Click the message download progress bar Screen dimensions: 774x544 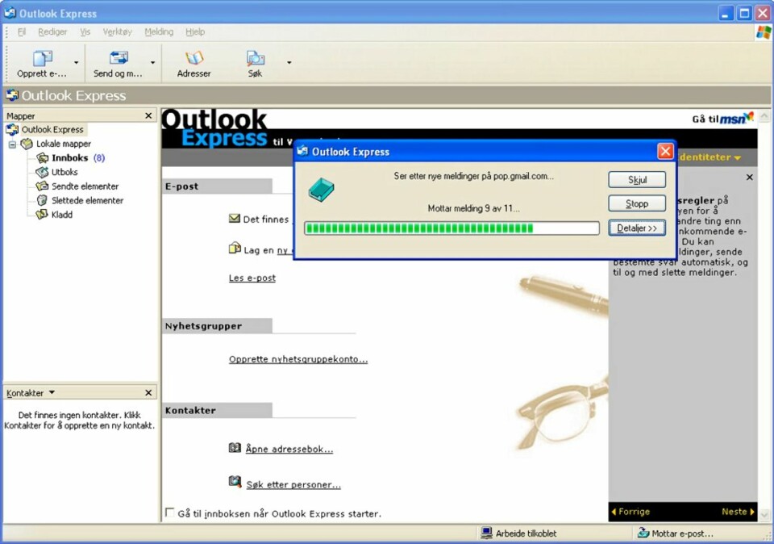(451, 228)
